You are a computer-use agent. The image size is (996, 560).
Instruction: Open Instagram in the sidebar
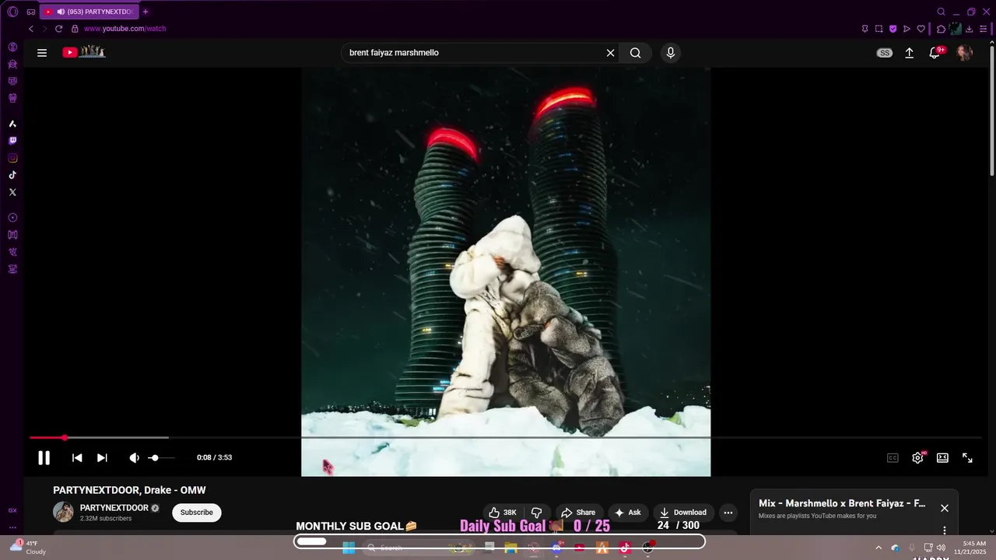tap(12, 158)
